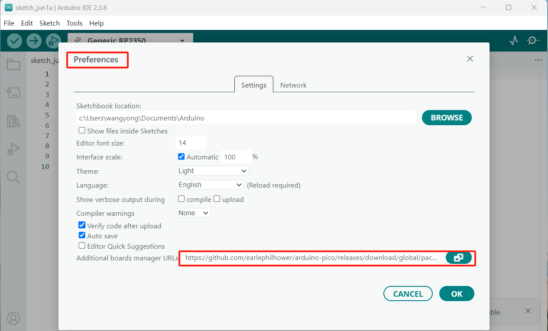
Task: Open the Serial Plotter icon
Action: coord(514,41)
